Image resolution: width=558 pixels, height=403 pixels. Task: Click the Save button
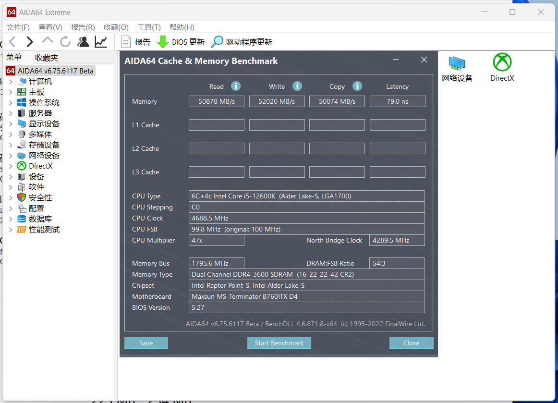coord(146,343)
